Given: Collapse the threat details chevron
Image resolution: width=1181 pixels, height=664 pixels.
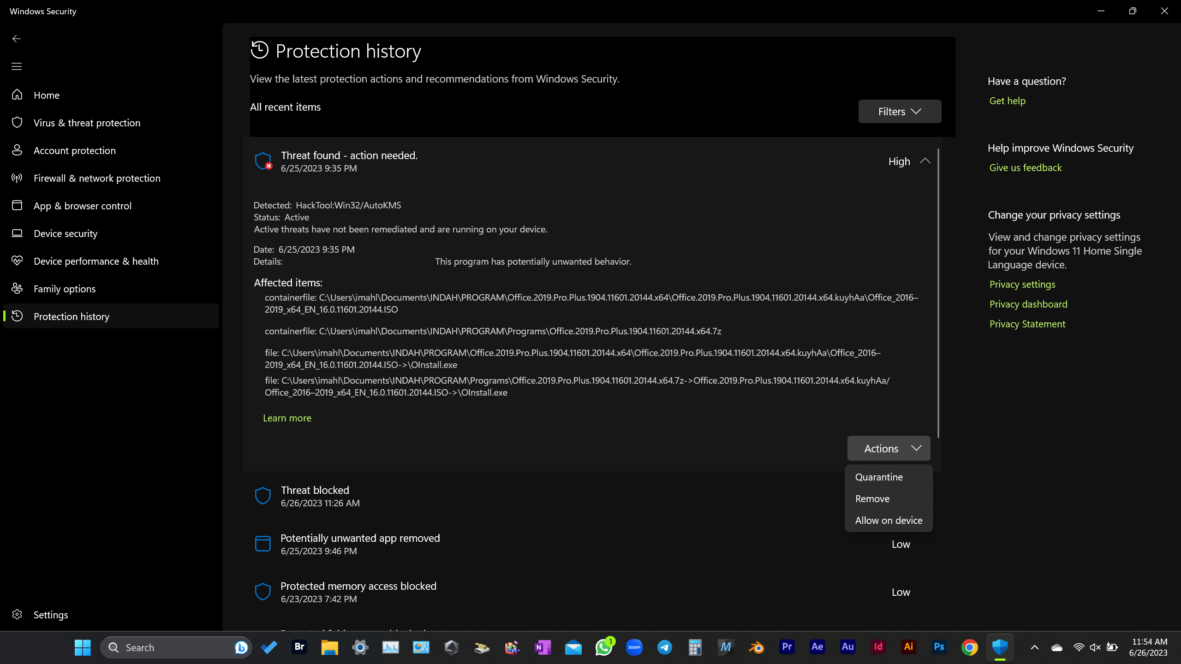Looking at the screenshot, I should (925, 160).
